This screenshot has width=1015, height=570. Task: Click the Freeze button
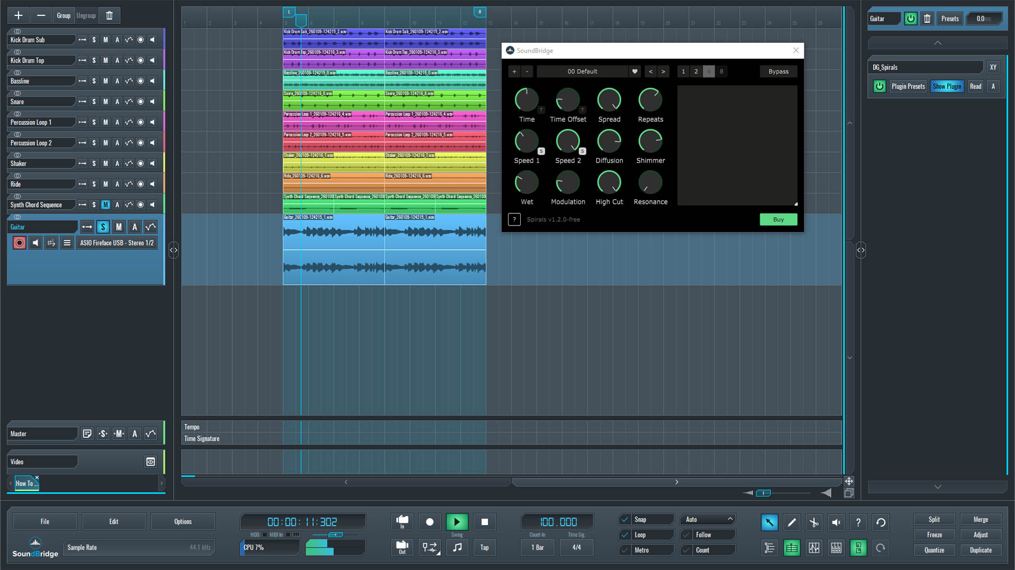click(935, 535)
